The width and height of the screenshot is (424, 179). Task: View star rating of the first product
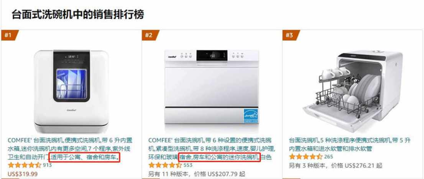point(24,165)
